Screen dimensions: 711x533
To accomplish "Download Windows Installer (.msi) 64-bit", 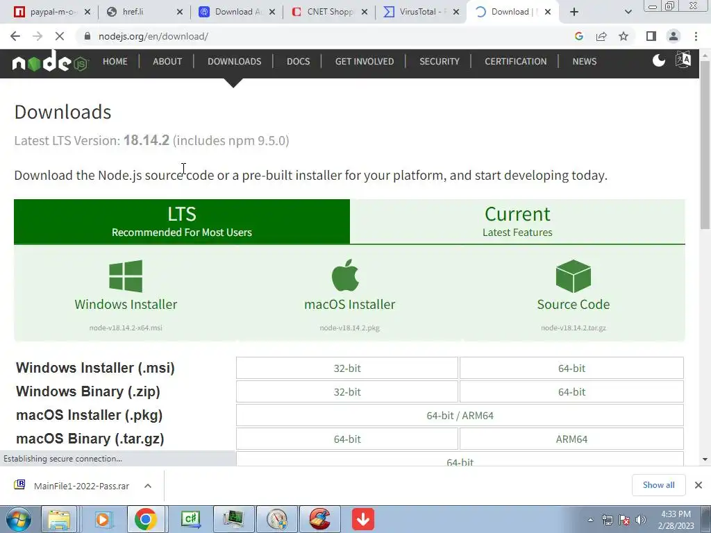I will [571, 368].
